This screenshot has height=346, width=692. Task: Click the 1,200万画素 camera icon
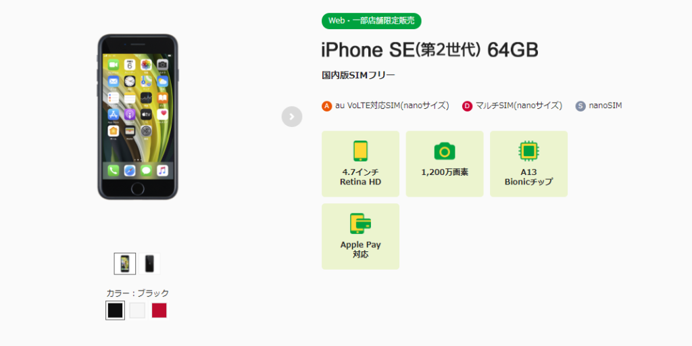[x=445, y=151]
